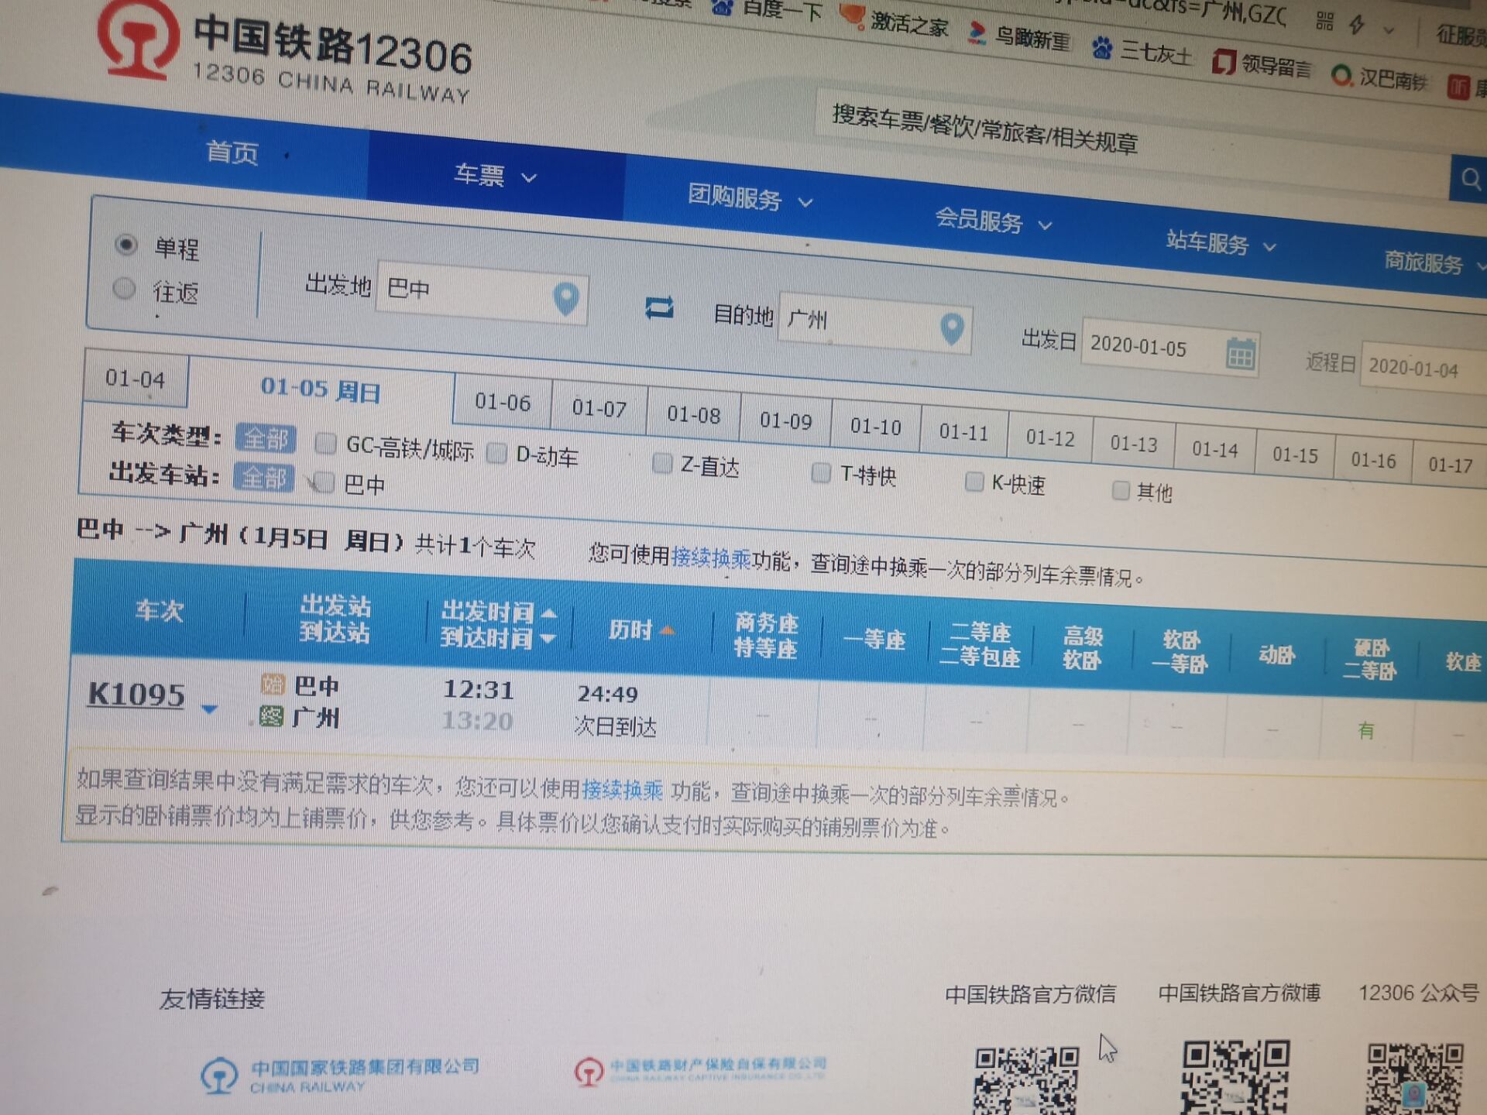Click the search magnifier button
Screen dimensions: 1487x1115
click(1469, 180)
